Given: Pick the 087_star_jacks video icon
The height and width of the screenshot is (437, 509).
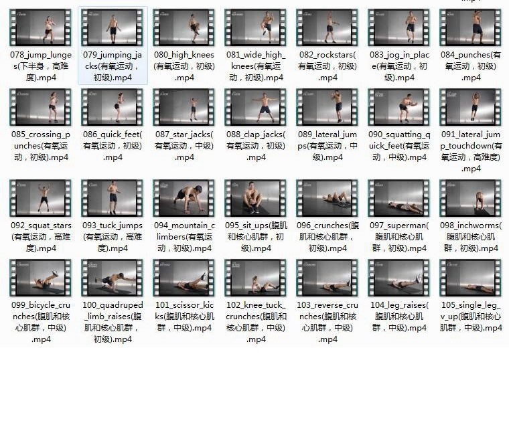Looking at the screenshot, I should [x=184, y=108].
